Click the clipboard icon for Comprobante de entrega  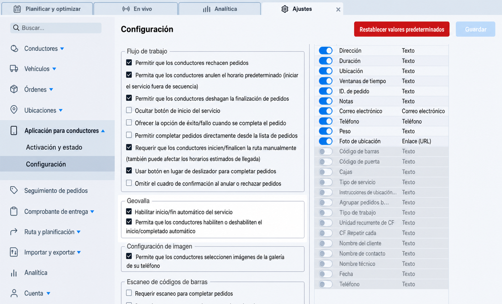pos(14,212)
